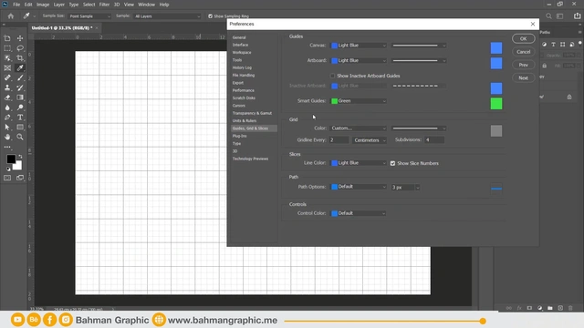
Task: Open the Filter menu
Action: click(104, 5)
